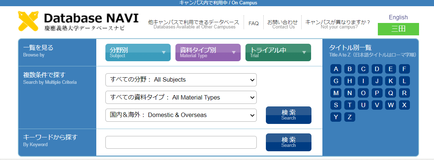434x160 pixels.
Task: Select letter D in title list
Action: 377,69
